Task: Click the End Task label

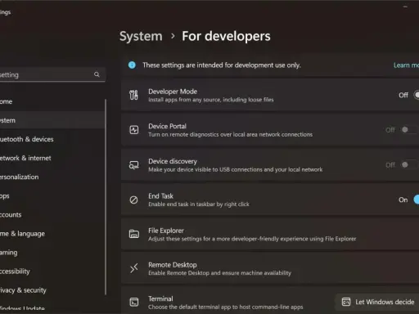Action: (160, 196)
